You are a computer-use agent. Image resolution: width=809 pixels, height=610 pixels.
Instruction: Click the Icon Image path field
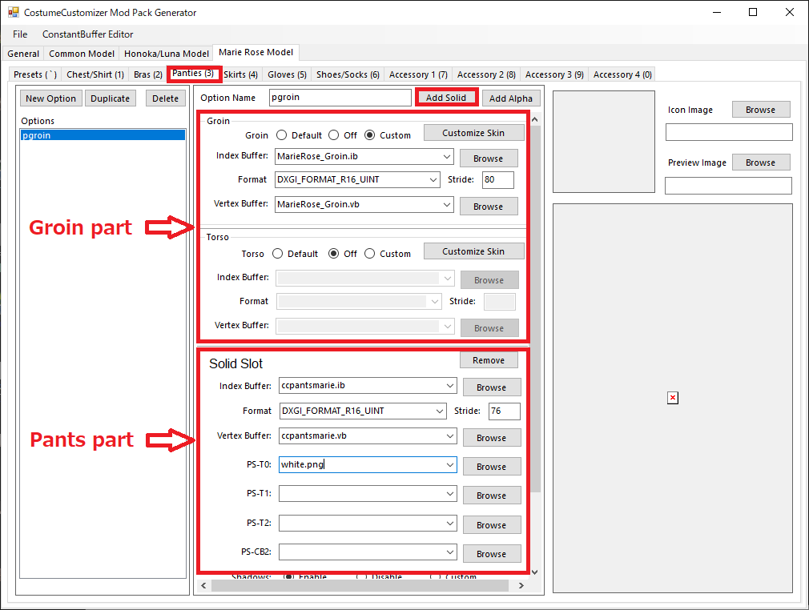(x=729, y=132)
